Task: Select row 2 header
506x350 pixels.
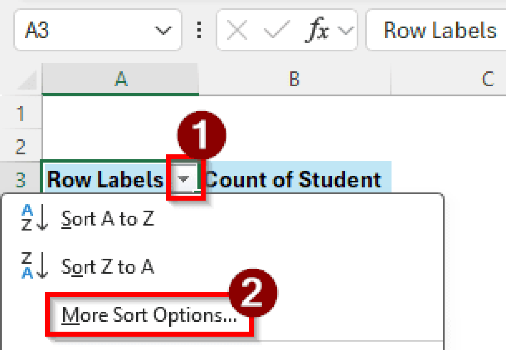Action: pos(21,147)
